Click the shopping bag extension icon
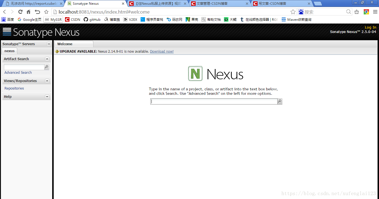379x199 pixels. coord(357,12)
